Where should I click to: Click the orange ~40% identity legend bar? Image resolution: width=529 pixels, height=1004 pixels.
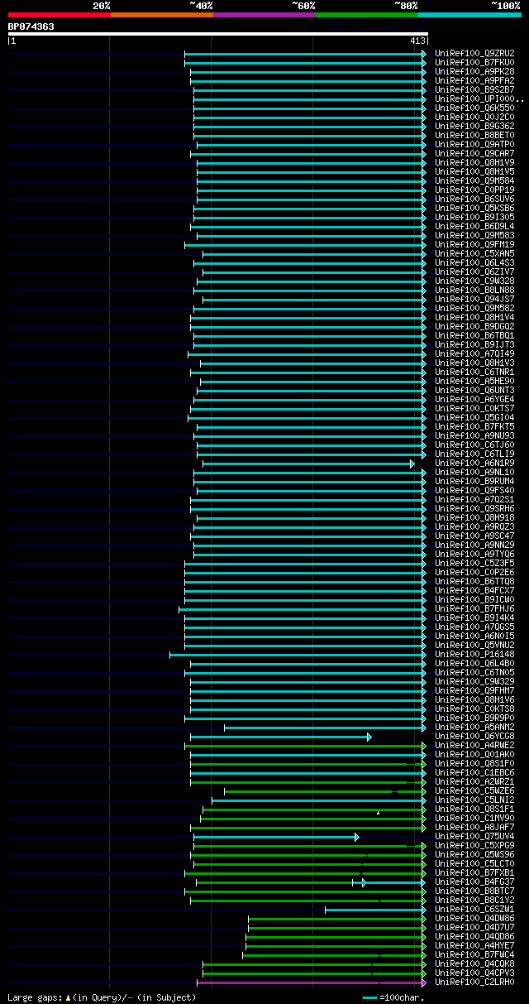tap(161, 14)
